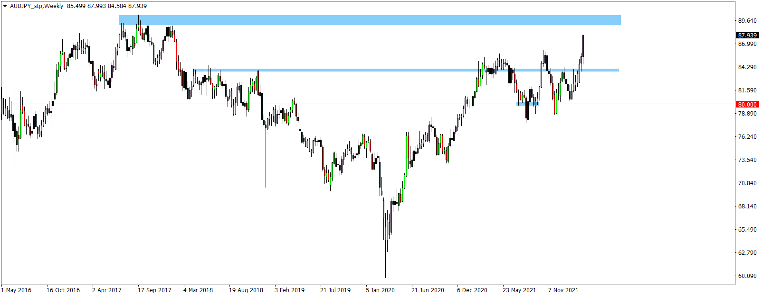Click the 3 Feb 2019 date label

(x=289, y=290)
